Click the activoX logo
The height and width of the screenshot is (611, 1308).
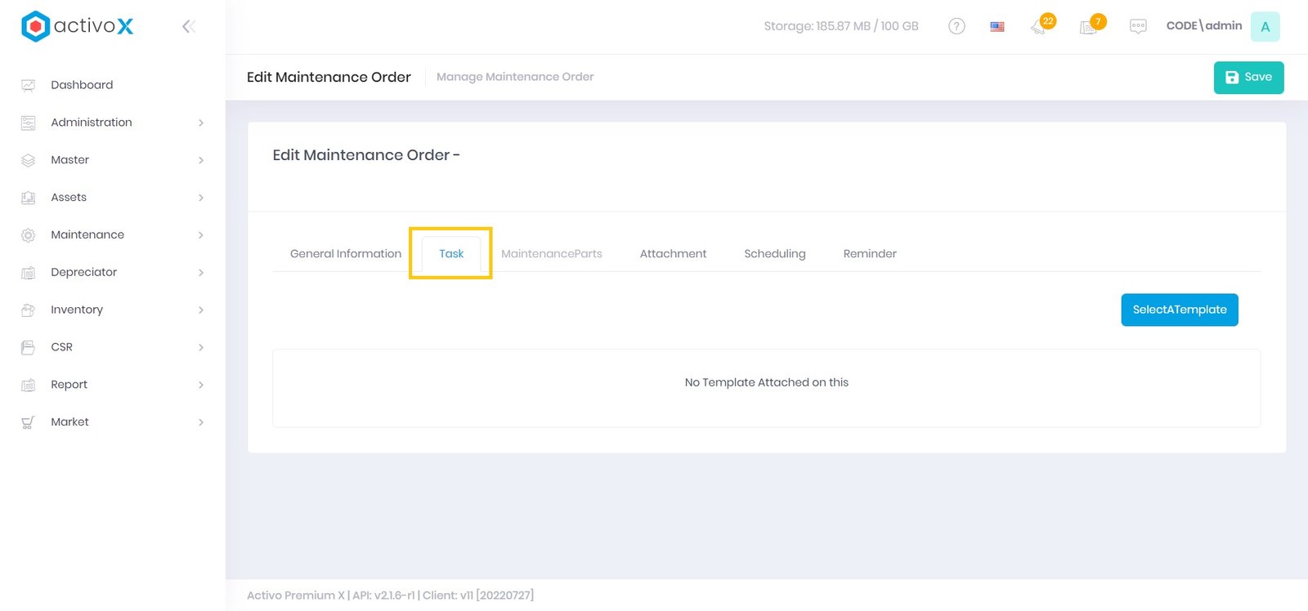click(78, 26)
